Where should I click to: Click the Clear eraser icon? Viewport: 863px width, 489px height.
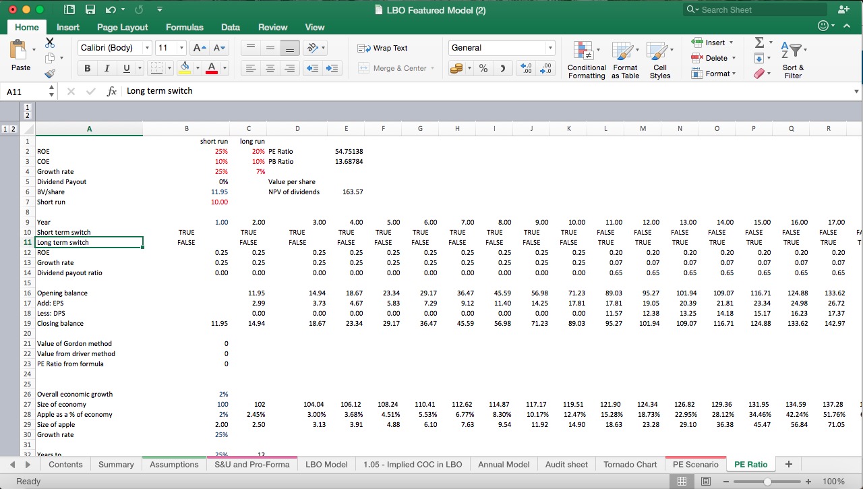pyautogui.click(x=759, y=74)
